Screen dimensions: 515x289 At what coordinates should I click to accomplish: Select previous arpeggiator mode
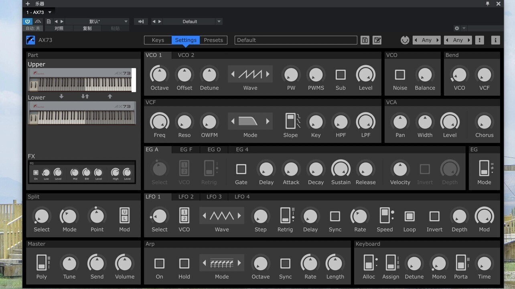tap(204, 263)
